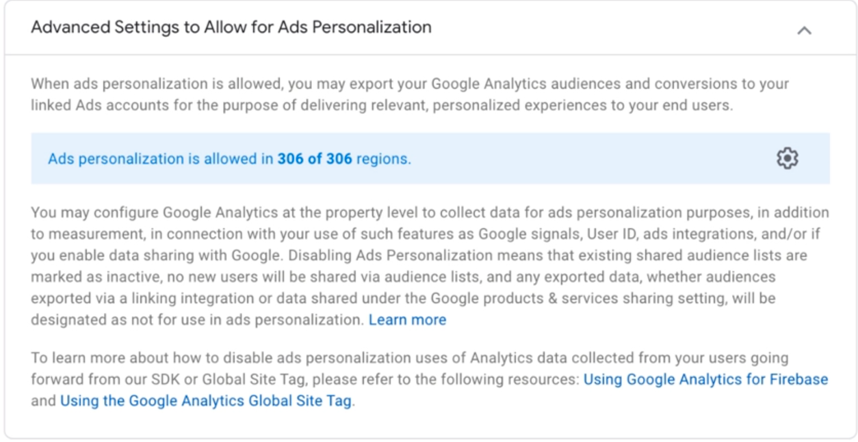Click the blue Ads personalization is allowed banner
Screen dimensions: 858x442
tap(430, 158)
